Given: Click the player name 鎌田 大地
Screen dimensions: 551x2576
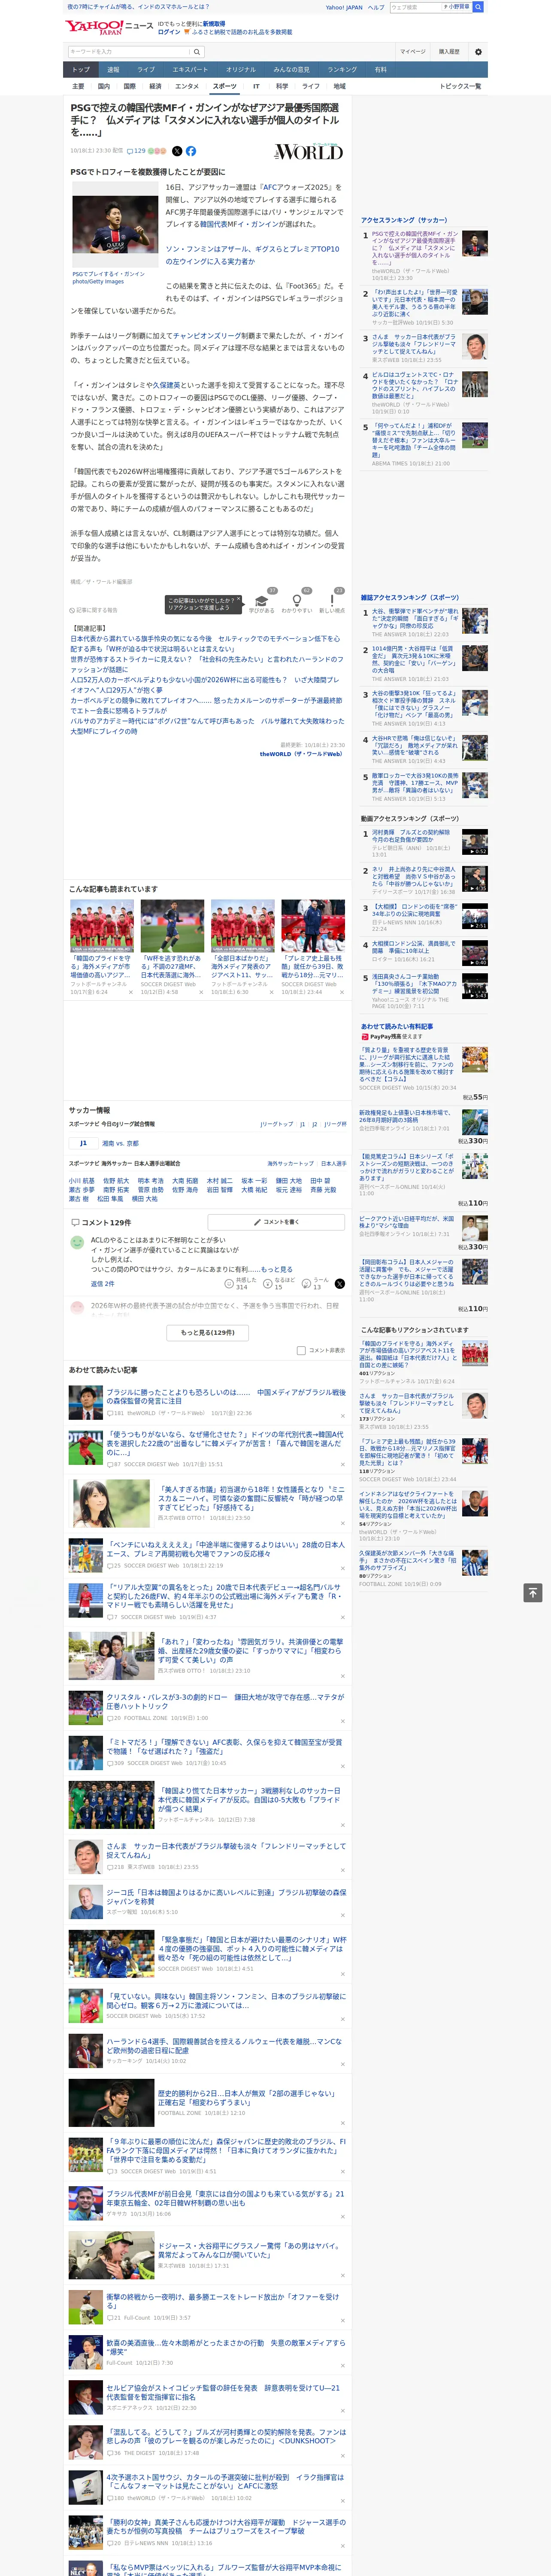Looking at the screenshot, I should click(x=289, y=1181).
